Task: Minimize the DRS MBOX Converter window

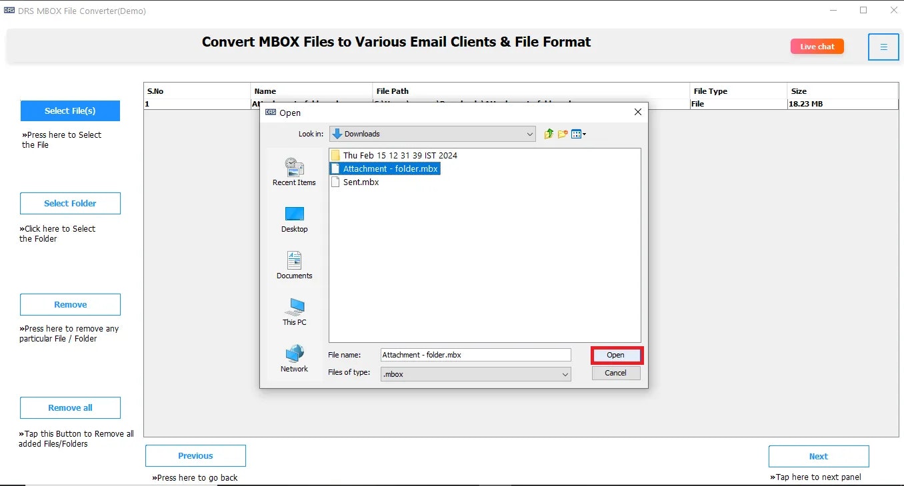Action: 834,10
